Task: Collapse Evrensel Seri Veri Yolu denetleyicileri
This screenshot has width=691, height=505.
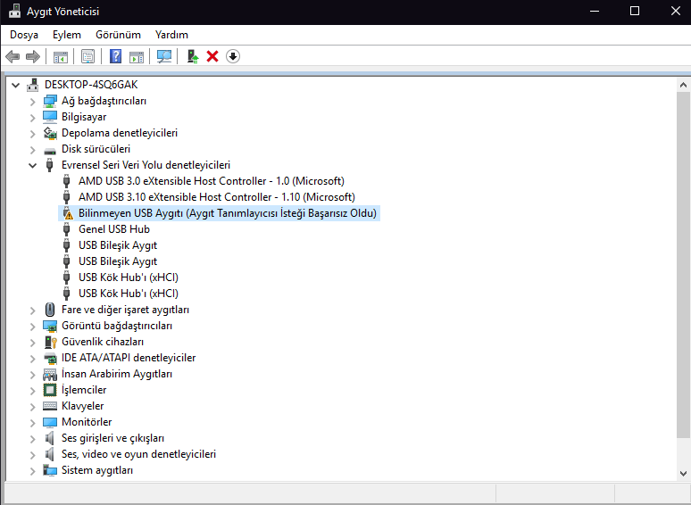Action: 32,166
